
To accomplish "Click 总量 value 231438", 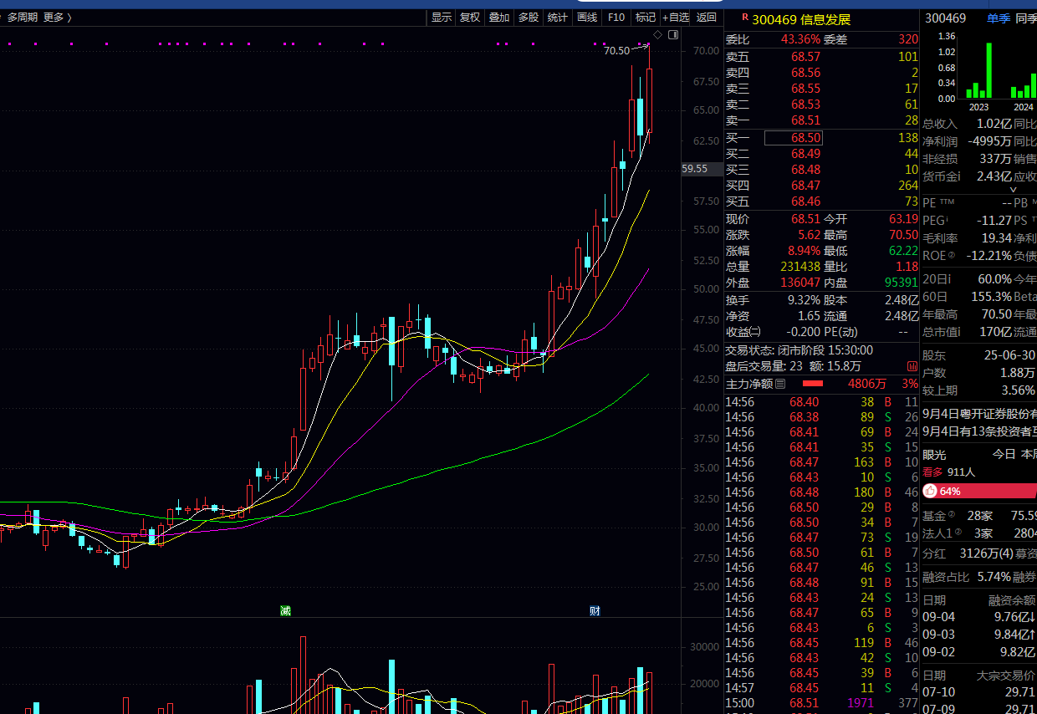I will tap(799, 267).
